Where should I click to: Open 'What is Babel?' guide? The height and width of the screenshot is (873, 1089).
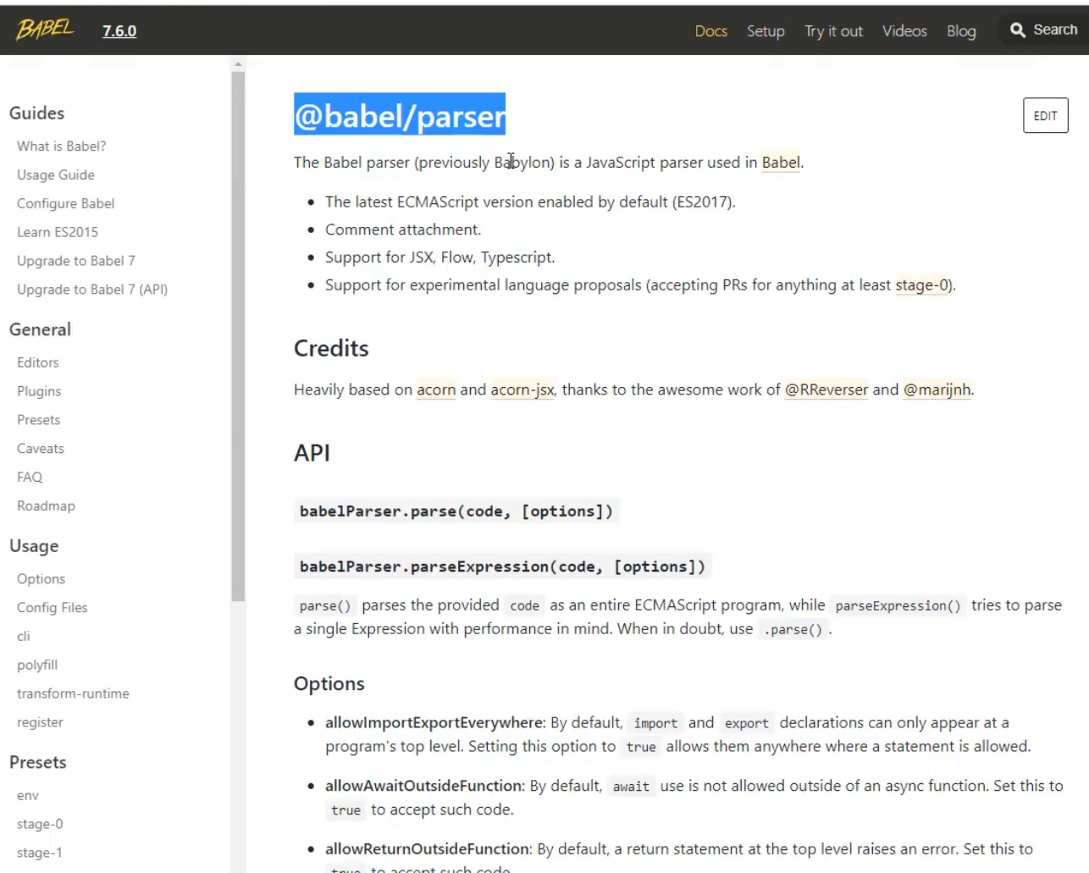62,146
